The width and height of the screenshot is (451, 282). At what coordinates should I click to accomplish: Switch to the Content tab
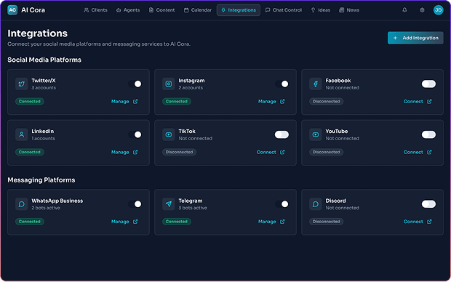(x=161, y=10)
